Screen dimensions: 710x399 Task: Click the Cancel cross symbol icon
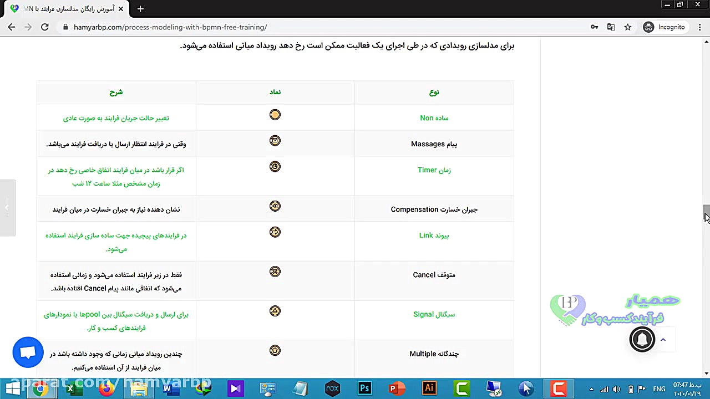tap(275, 272)
